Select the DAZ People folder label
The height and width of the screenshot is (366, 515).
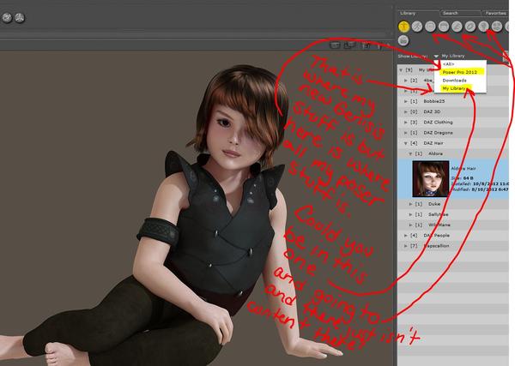tap(435, 236)
